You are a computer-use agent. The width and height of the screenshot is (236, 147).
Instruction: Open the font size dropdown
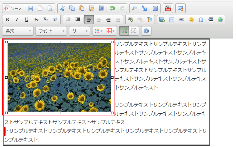[79, 31]
